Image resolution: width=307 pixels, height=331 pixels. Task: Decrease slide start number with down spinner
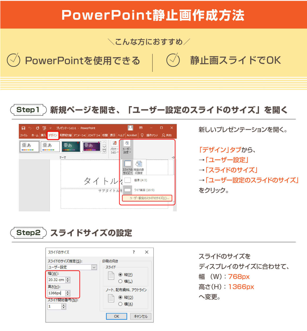tap(63, 308)
